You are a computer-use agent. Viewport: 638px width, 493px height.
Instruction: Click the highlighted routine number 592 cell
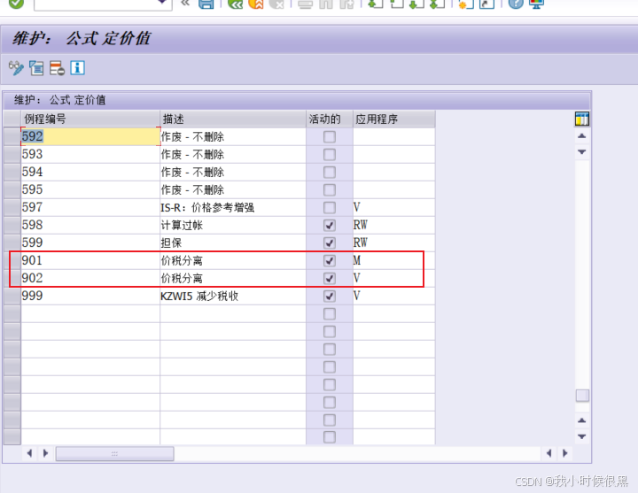90,137
